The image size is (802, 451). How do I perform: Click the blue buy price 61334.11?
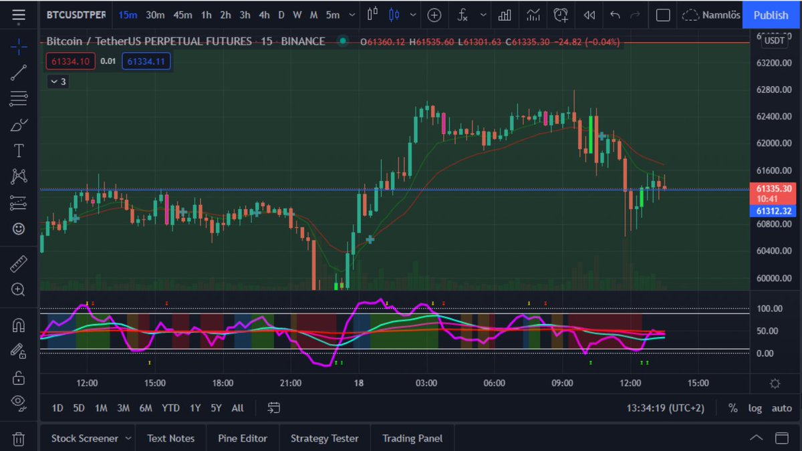146,61
